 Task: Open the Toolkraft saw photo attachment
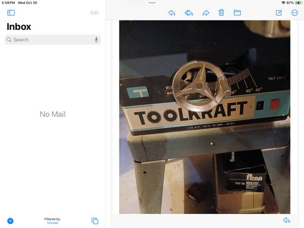point(205,117)
